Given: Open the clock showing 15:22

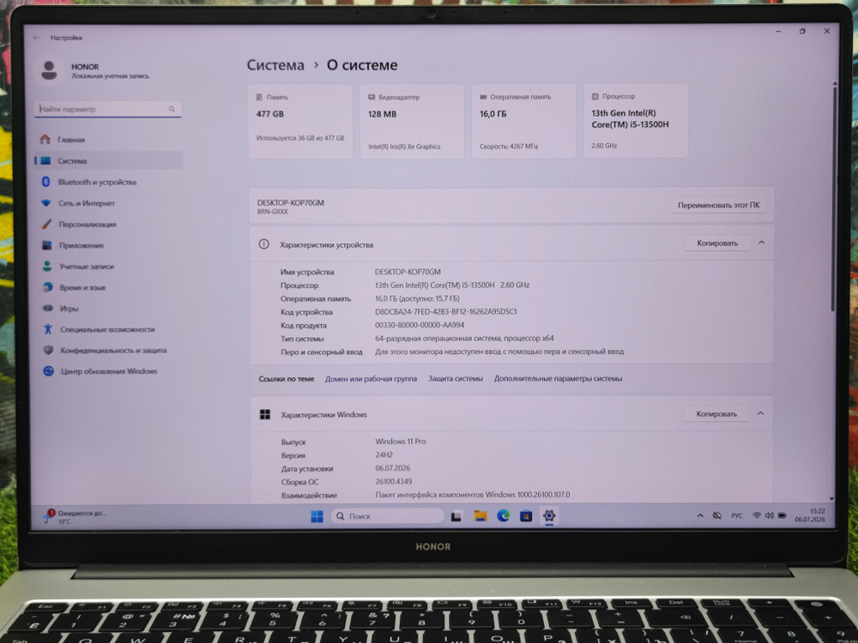Looking at the screenshot, I should [810, 515].
